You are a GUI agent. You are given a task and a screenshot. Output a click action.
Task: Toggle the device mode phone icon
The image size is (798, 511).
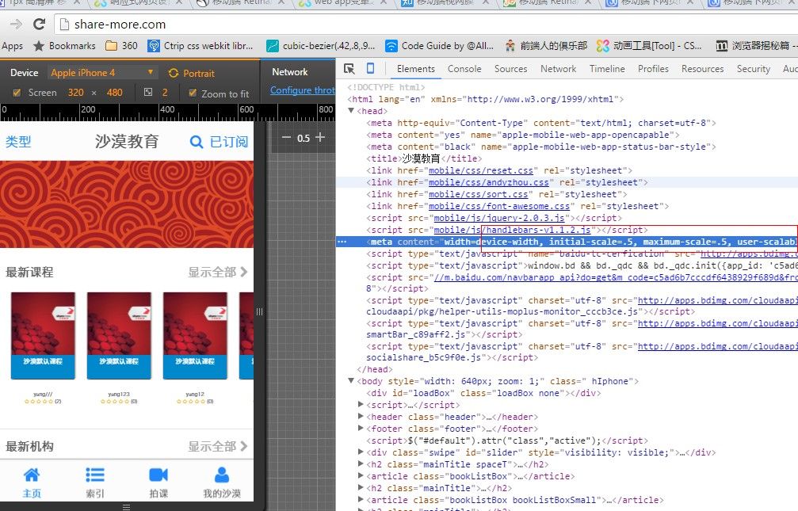click(x=370, y=69)
